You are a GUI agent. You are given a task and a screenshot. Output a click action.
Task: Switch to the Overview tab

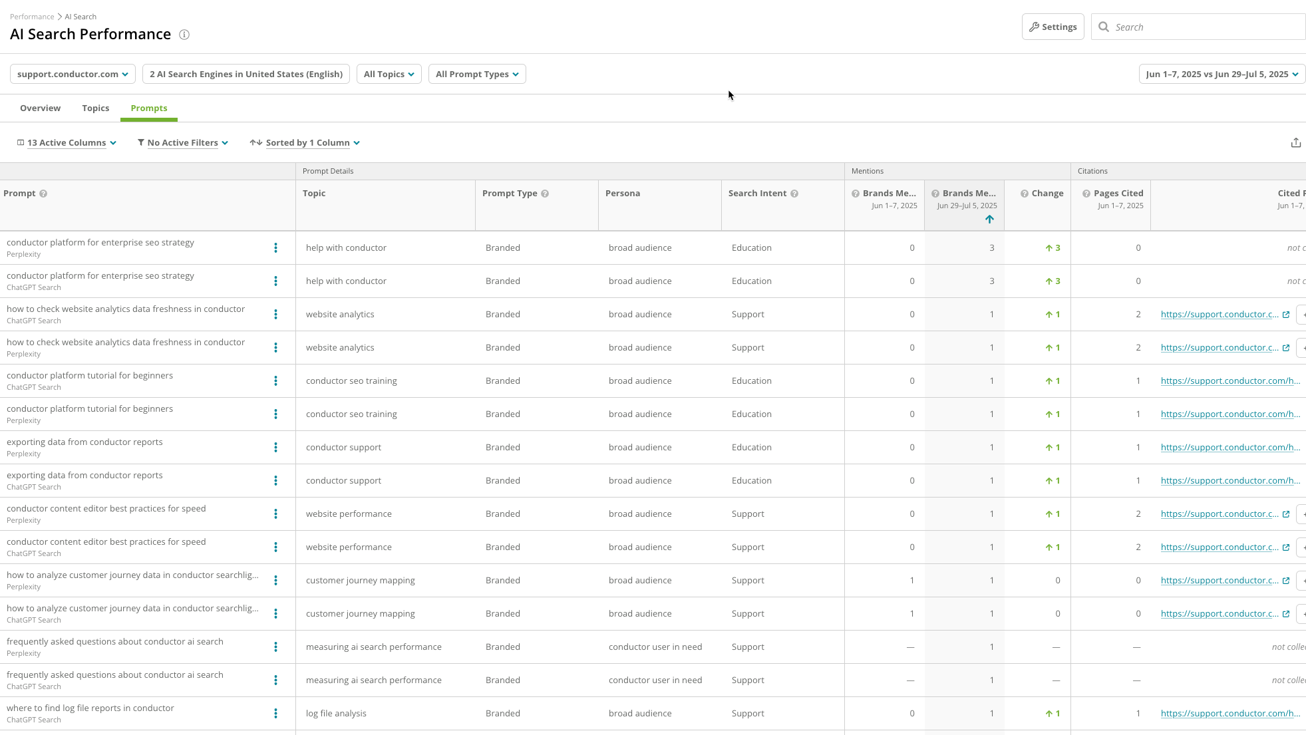tap(40, 108)
